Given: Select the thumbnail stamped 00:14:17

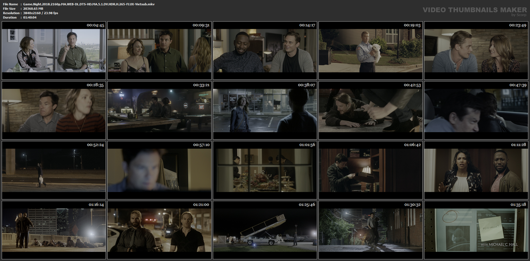Looking at the screenshot, I should tap(265, 50).
